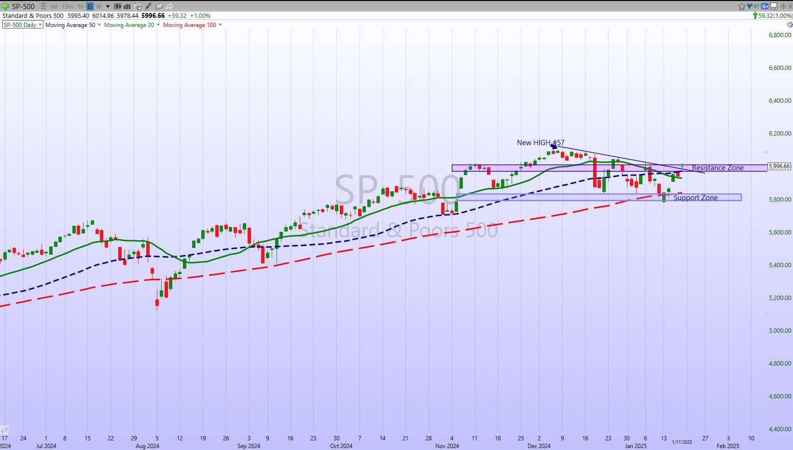793x450 pixels.
Task: Click the add indicator grid-plus icon
Action: coord(138,7)
